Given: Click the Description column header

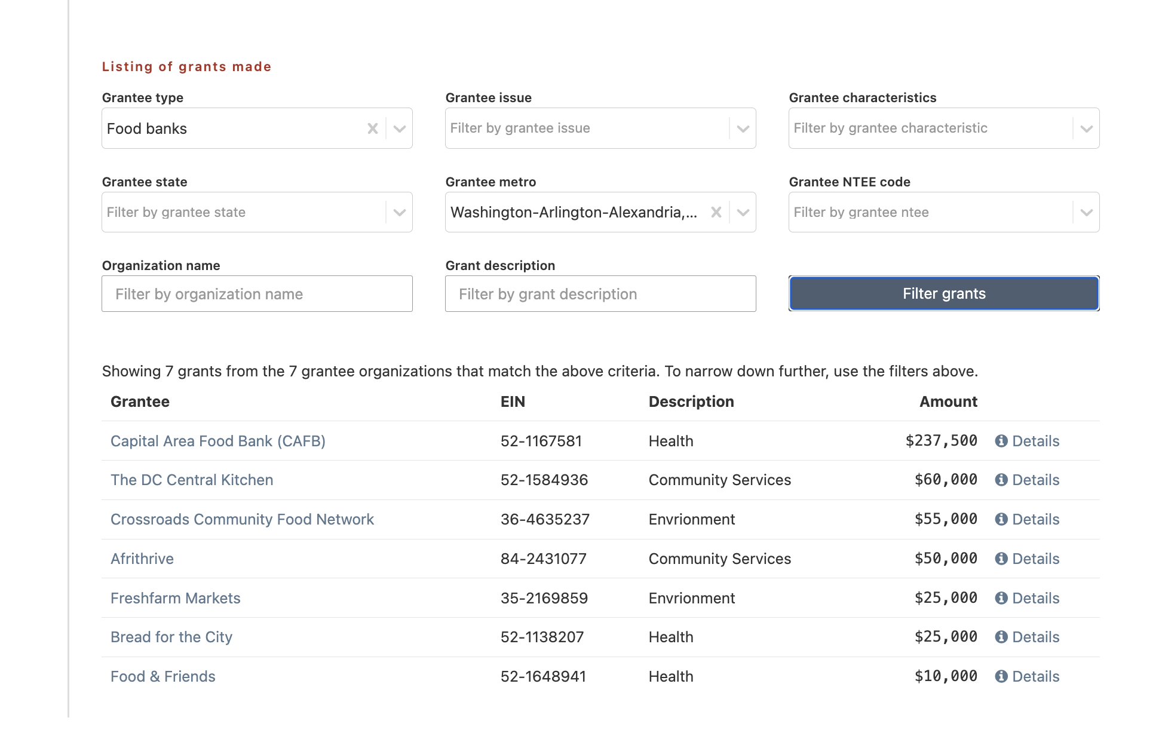Looking at the screenshot, I should tap(691, 401).
